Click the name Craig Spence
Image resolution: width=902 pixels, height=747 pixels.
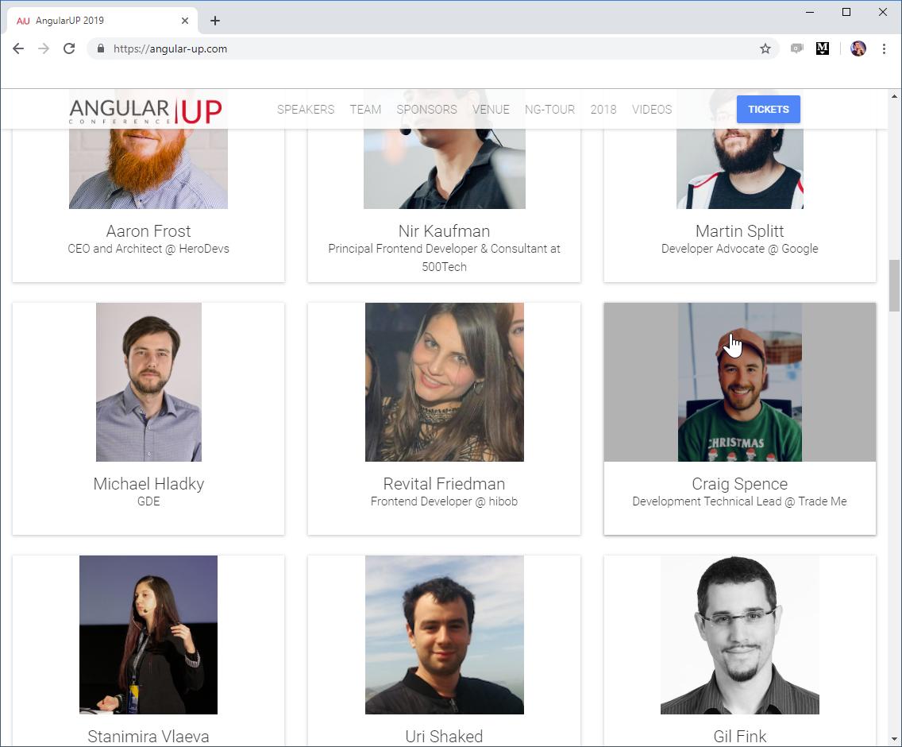[x=740, y=484]
